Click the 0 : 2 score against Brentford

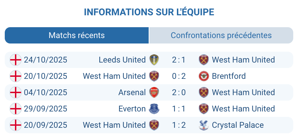179,76
